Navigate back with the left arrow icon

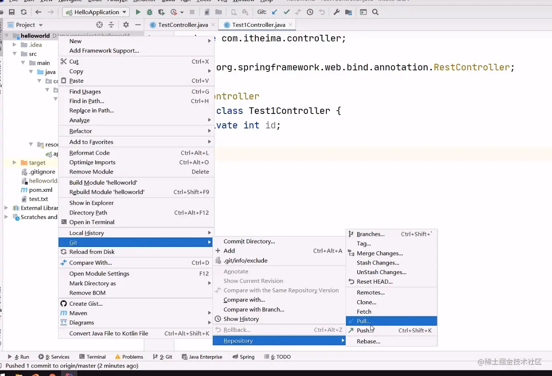click(38, 12)
